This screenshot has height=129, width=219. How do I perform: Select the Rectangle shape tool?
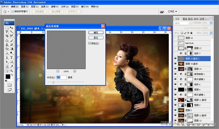click(x=11, y=62)
